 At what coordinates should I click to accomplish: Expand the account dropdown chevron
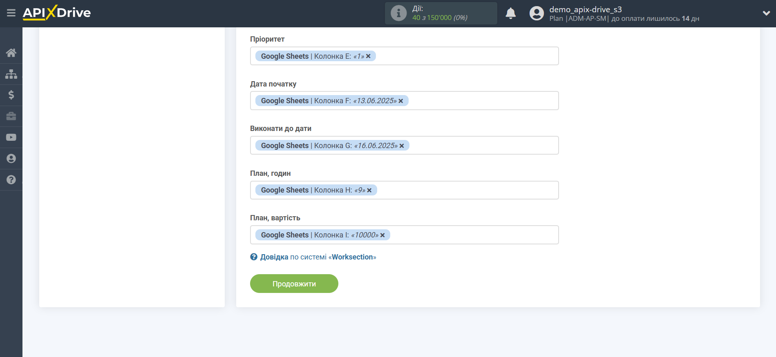click(x=766, y=13)
